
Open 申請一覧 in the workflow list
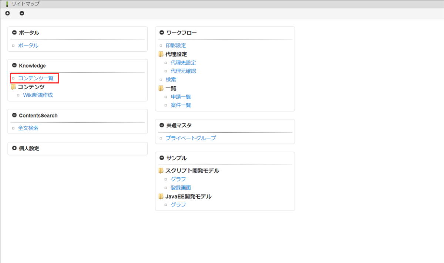(181, 97)
